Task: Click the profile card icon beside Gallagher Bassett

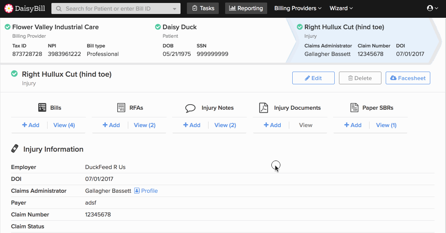Action: point(137,191)
